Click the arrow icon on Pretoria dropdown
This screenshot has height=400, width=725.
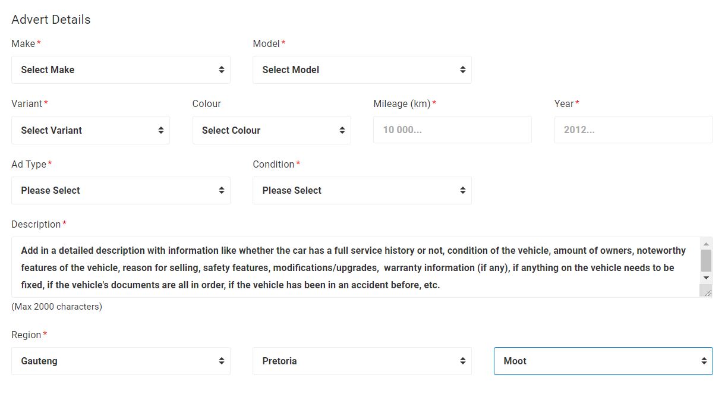click(463, 361)
